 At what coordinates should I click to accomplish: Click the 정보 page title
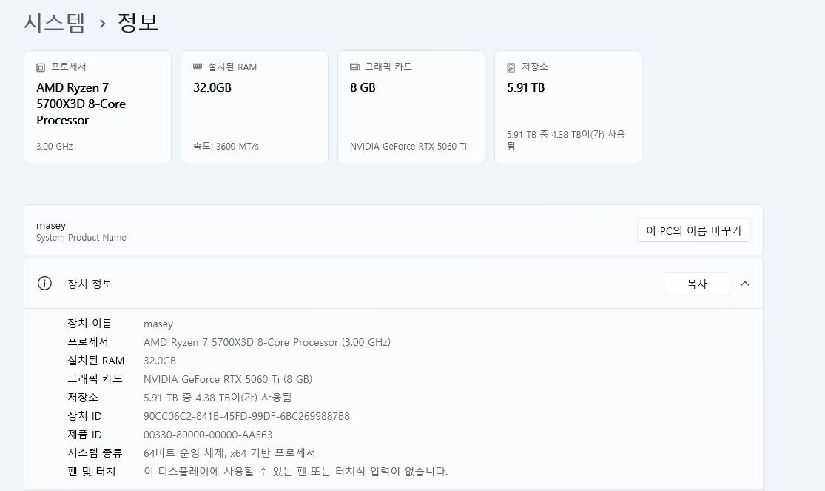tap(138, 23)
